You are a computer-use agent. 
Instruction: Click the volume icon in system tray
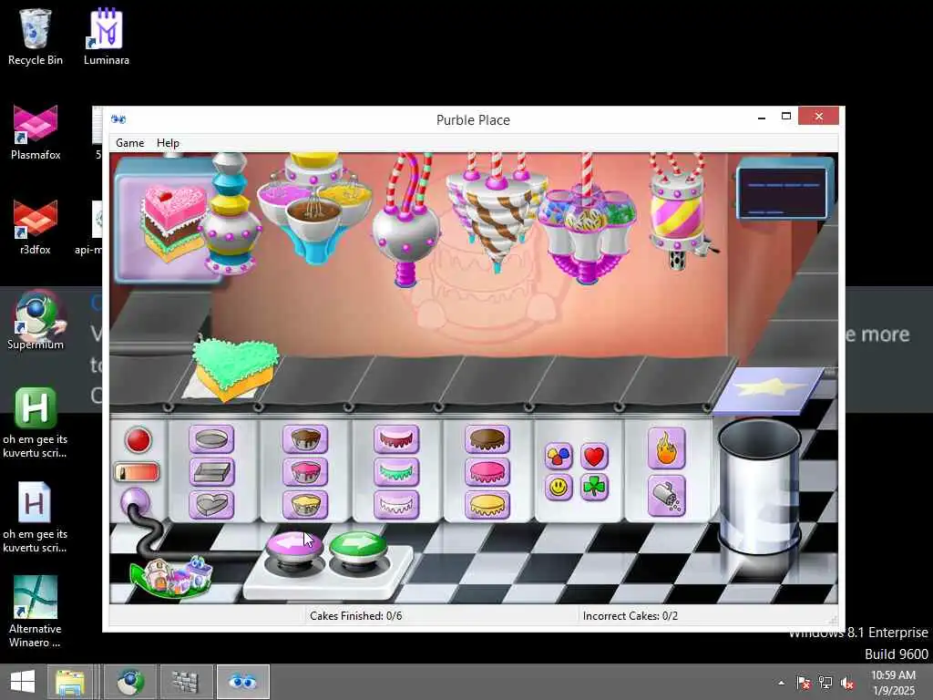click(847, 683)
